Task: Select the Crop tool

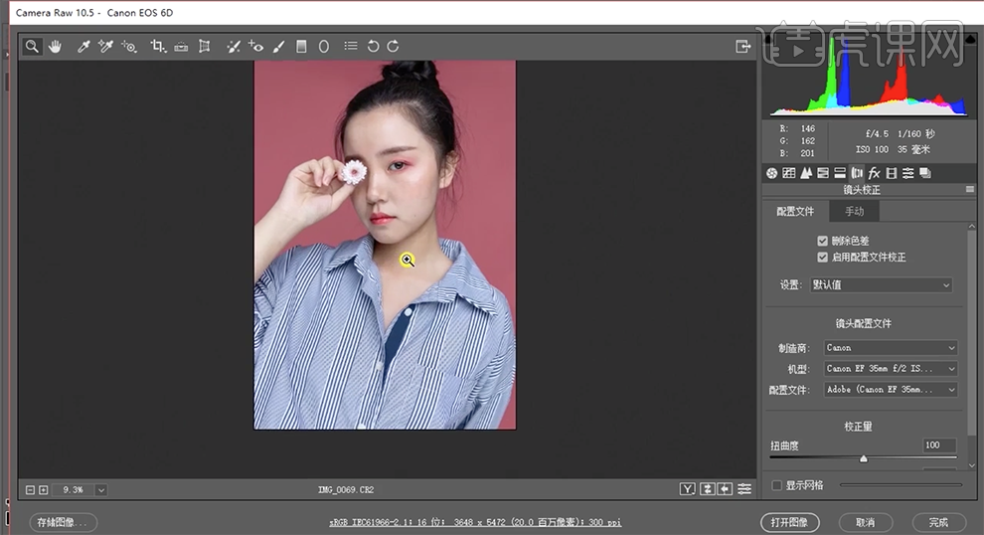Action: pyautogui.click(x=157, y=47)
